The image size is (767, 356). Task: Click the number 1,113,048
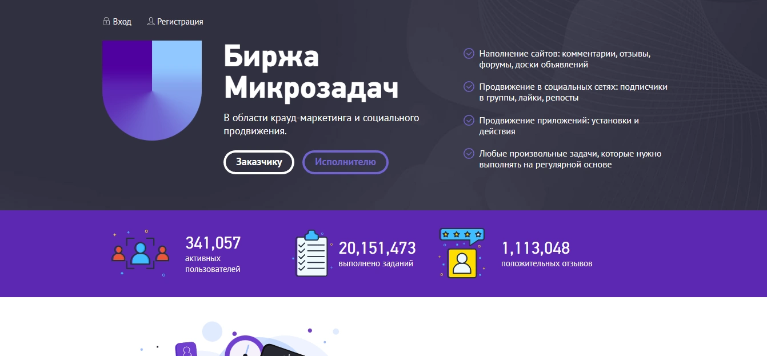click(536, 248)
